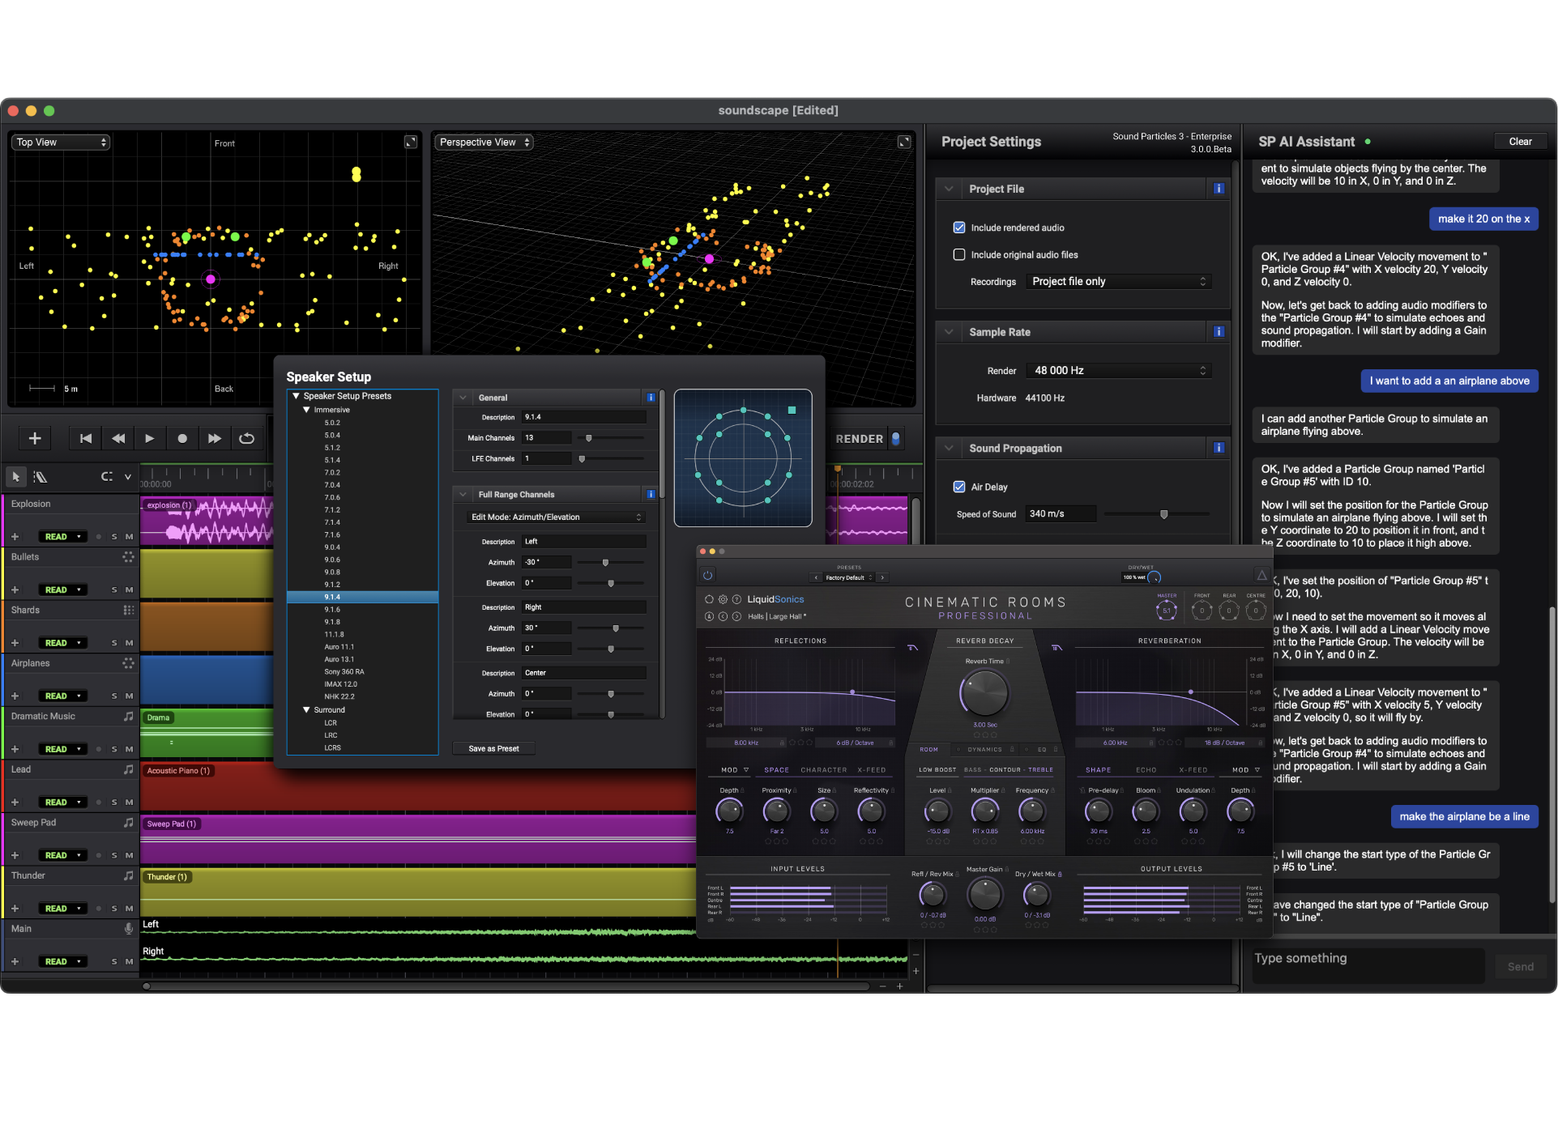Screen dimensions: 1558x1124
Task: Adjust the Speed of Sound slider
Action: point(1163,514)
